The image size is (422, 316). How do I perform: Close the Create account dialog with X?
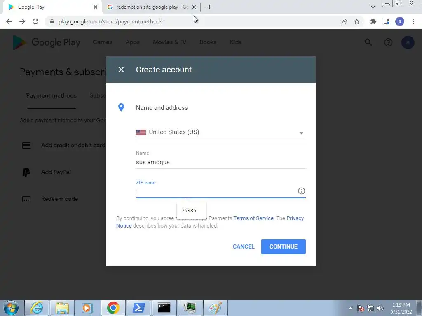tap(121, 70)
